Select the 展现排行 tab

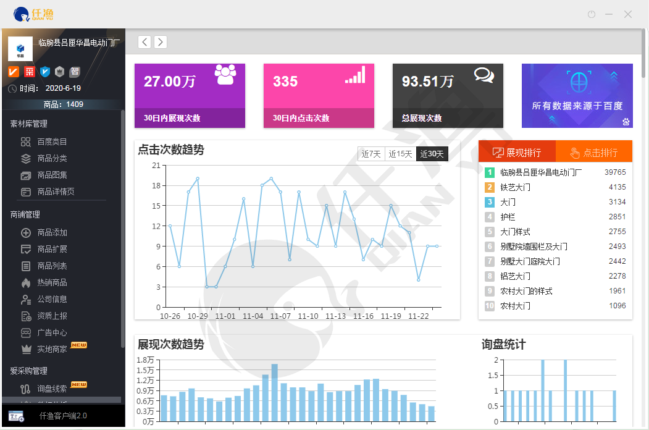pyautogui.click(x=517, y=153)
